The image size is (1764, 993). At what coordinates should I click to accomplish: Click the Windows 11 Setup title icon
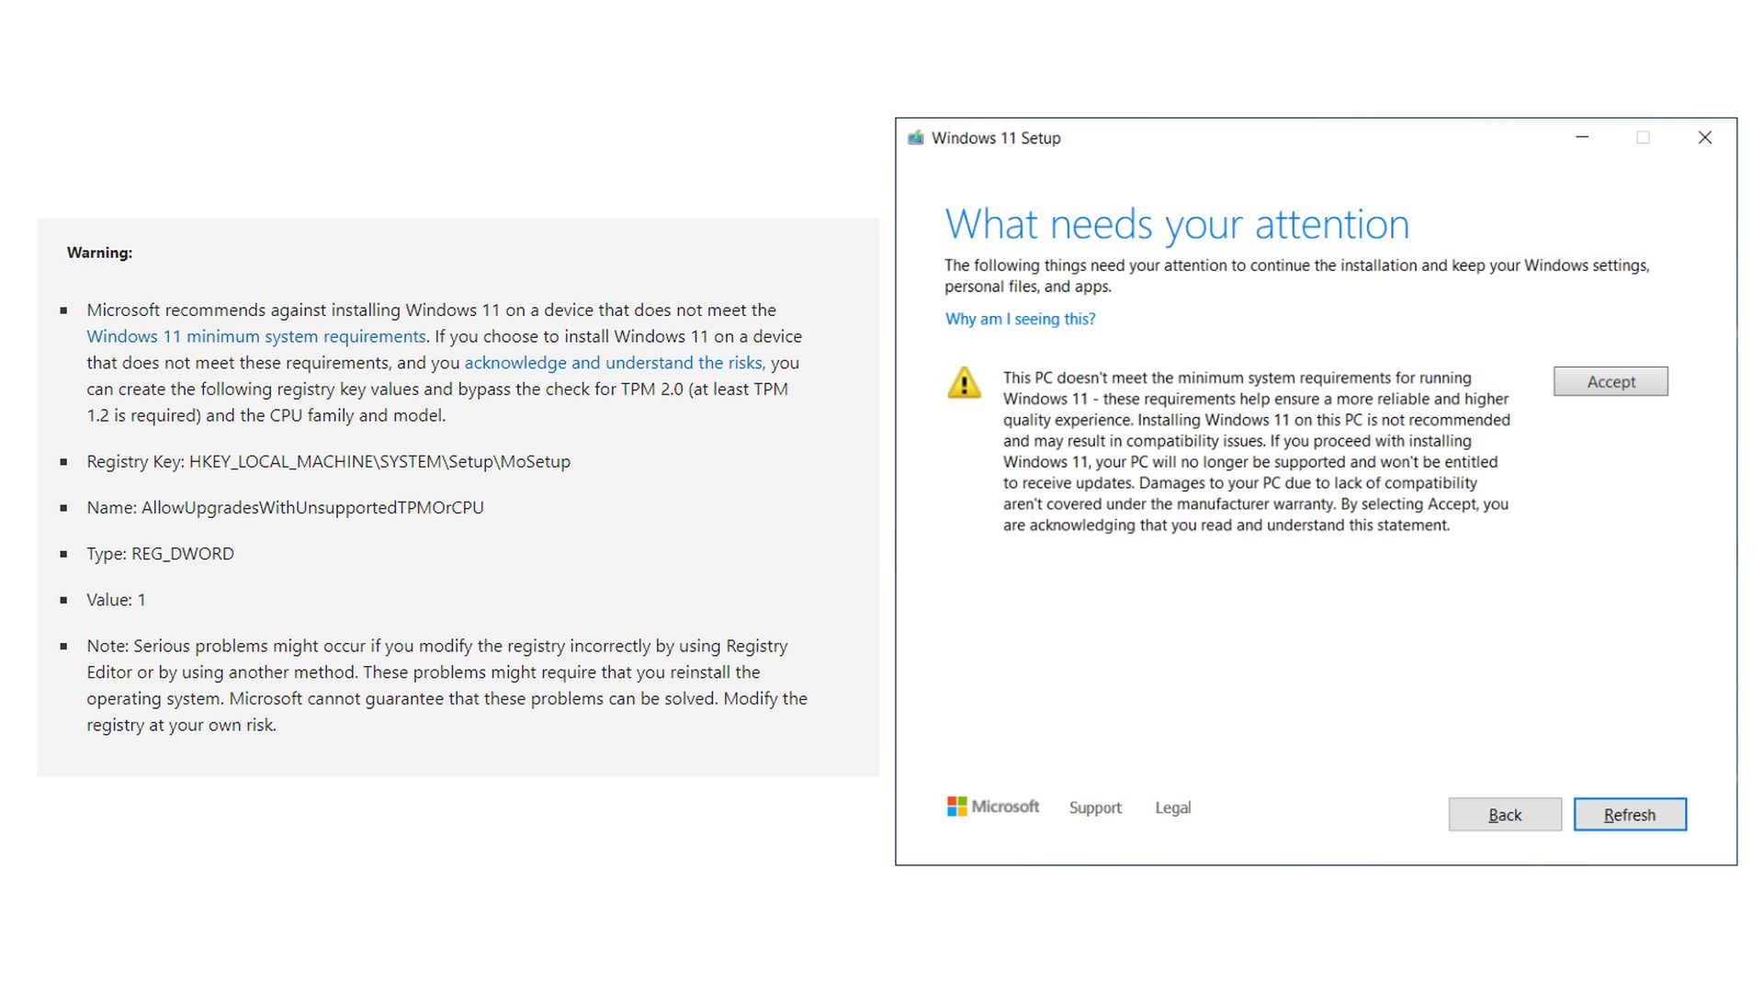(x=915, y=138)
